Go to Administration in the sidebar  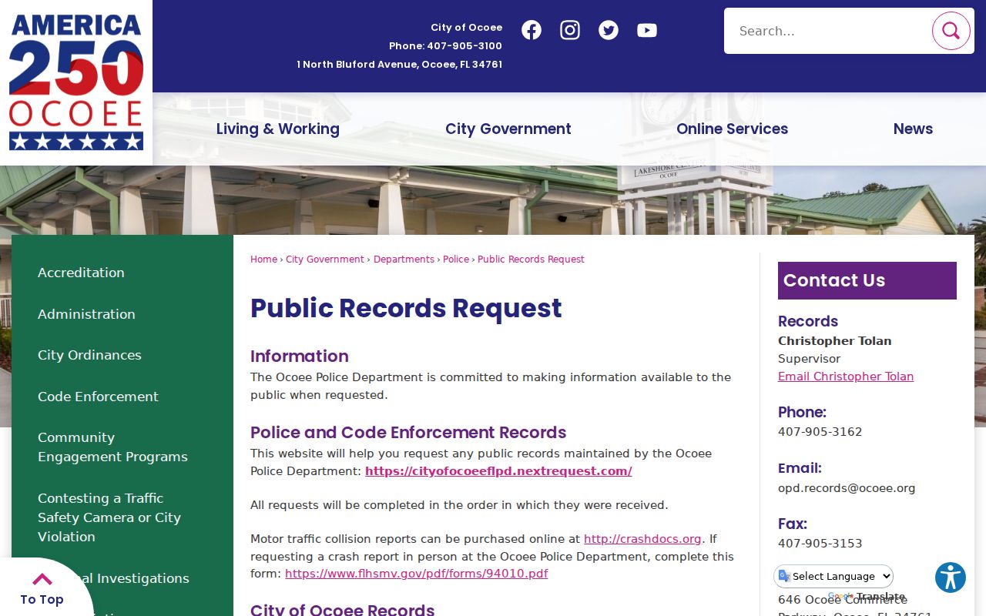point(86,314)
